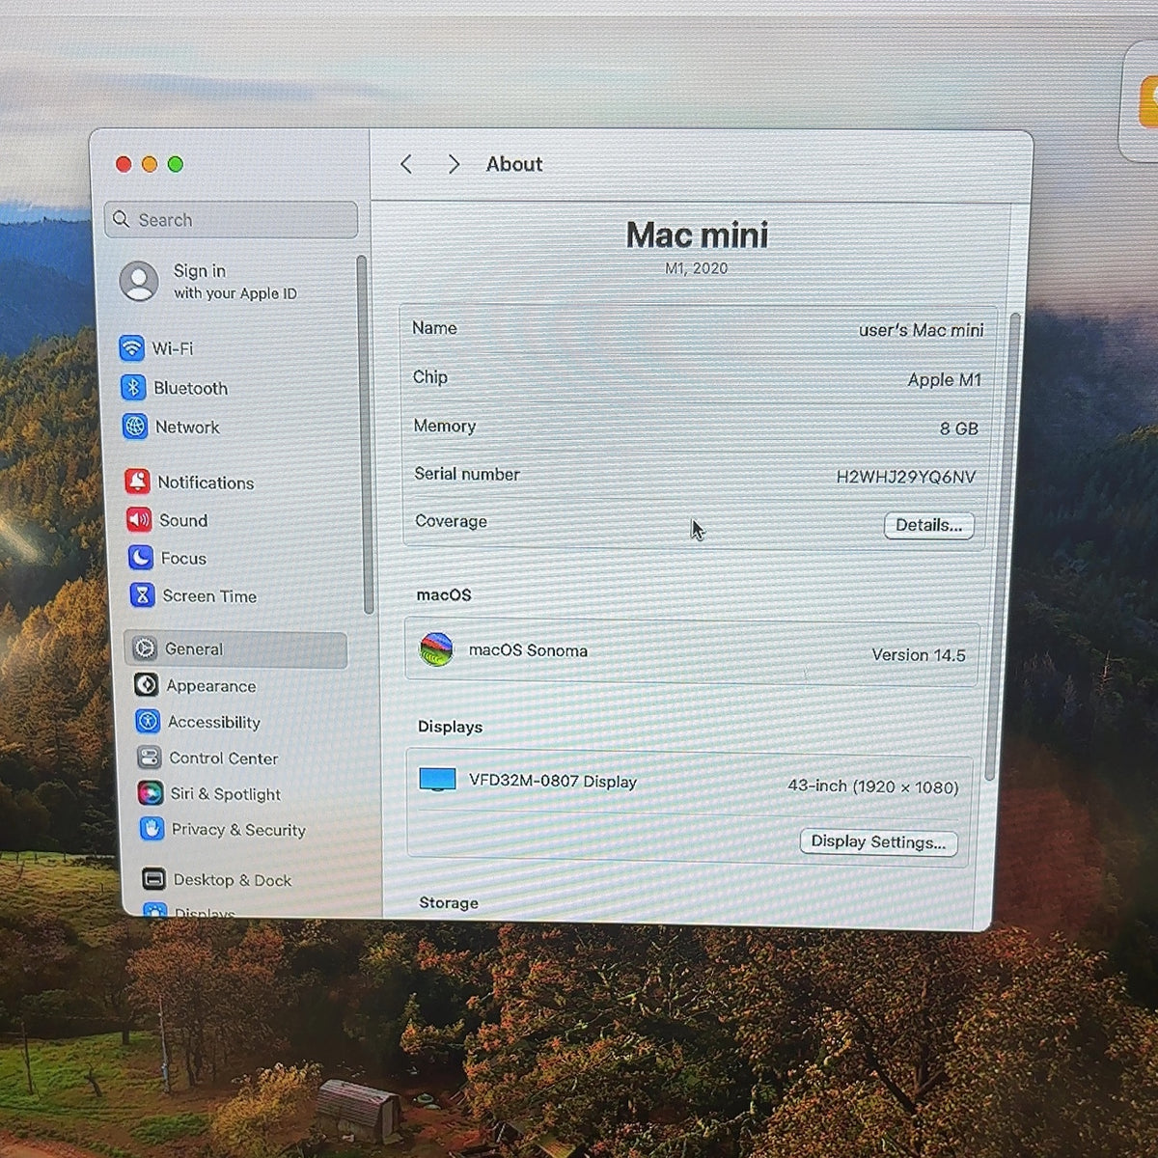Select Accessibility label in sidebar
1158x1158 pixels.
click(x=214, y=722)
